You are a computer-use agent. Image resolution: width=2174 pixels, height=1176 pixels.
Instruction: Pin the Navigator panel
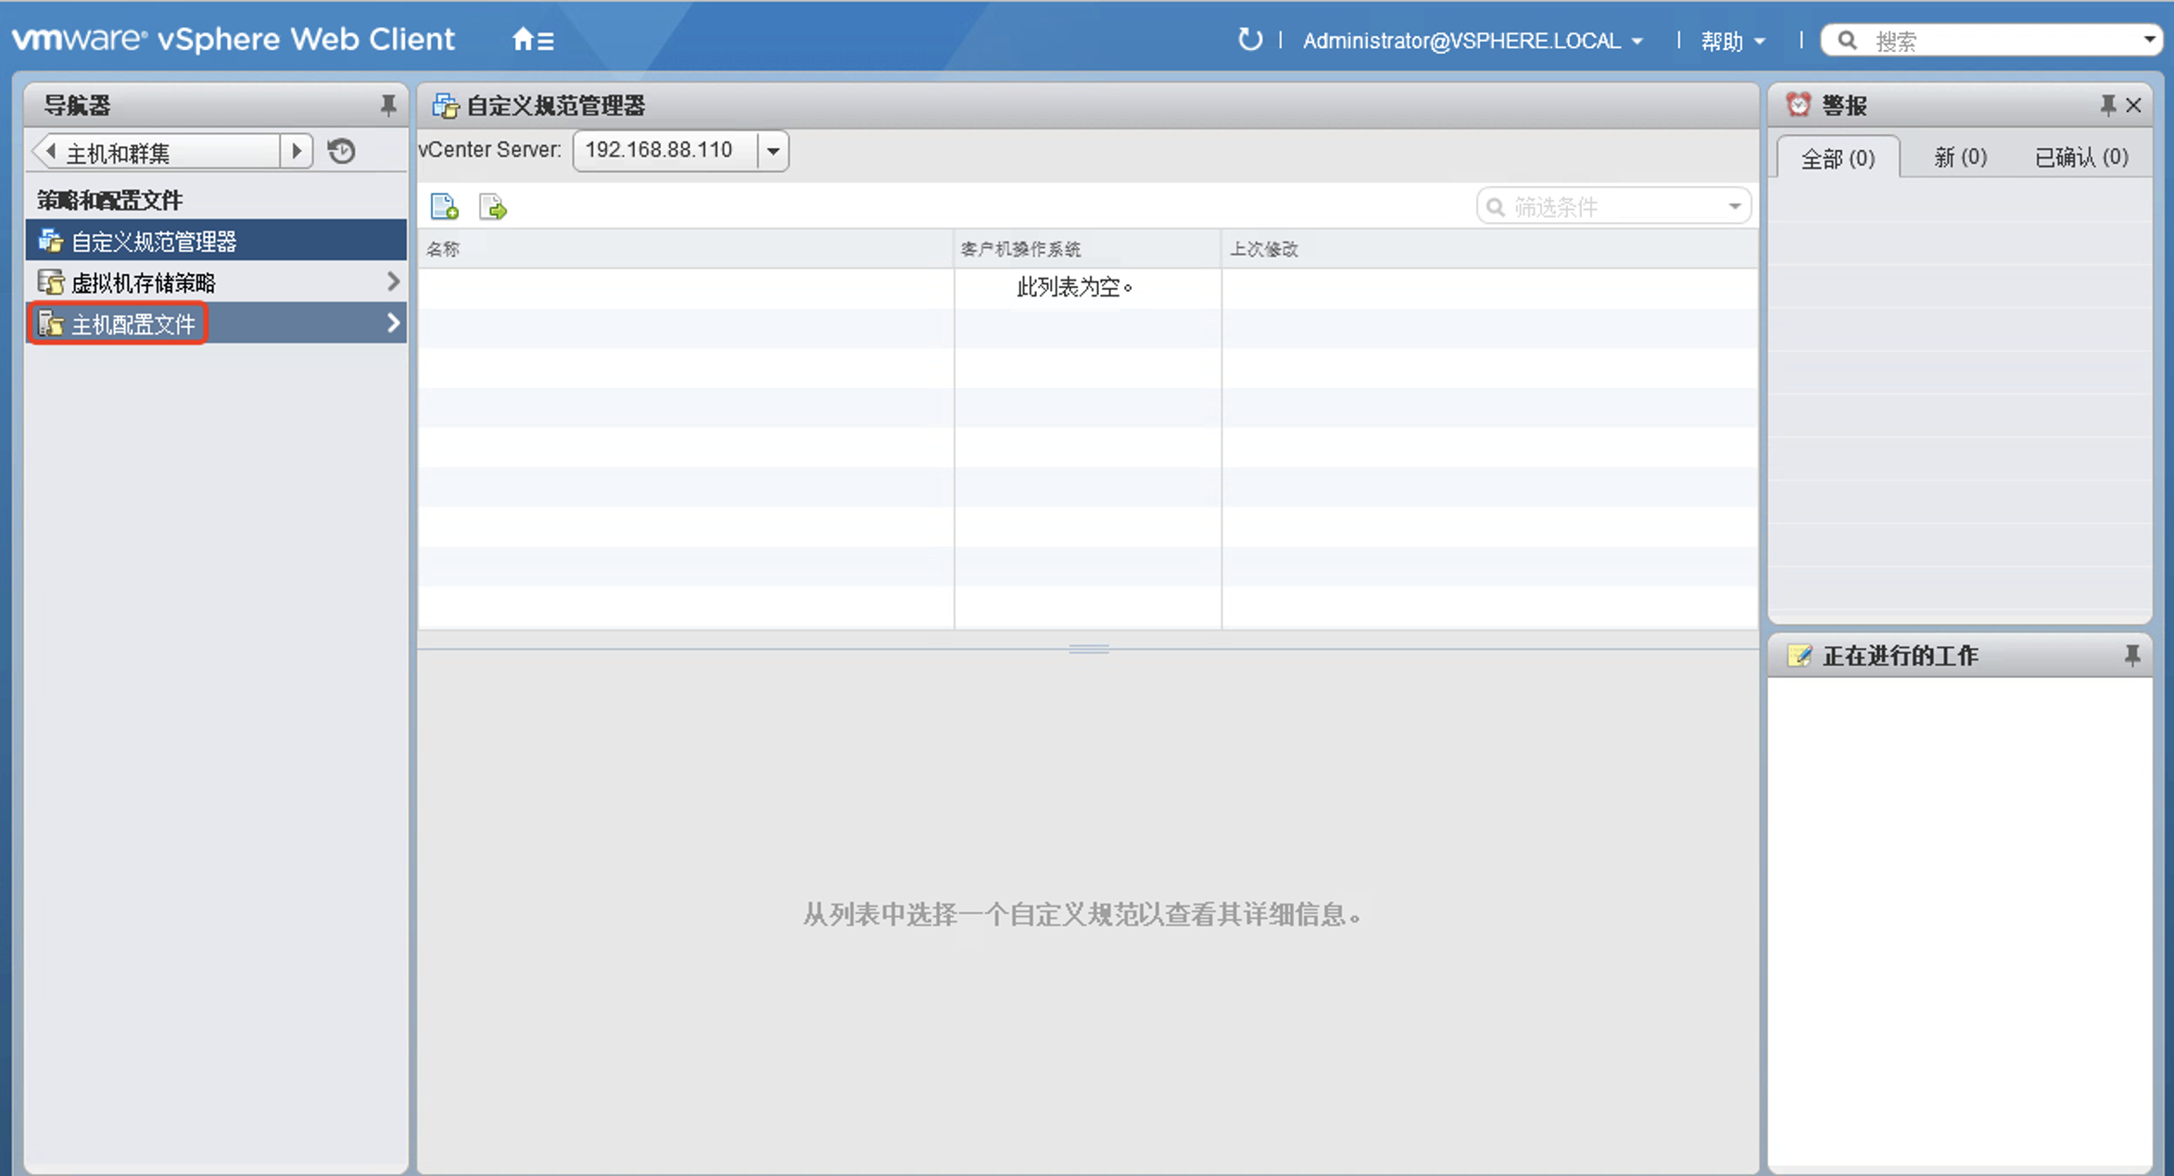[x=388, y=106]
